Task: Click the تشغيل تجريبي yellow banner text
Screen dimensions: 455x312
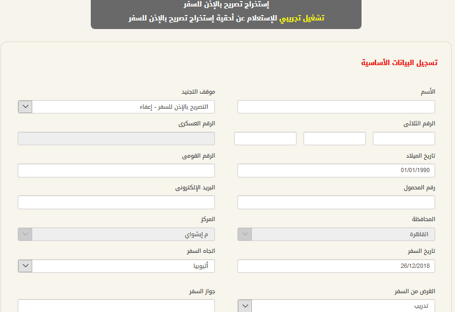Action: (301, 18)
